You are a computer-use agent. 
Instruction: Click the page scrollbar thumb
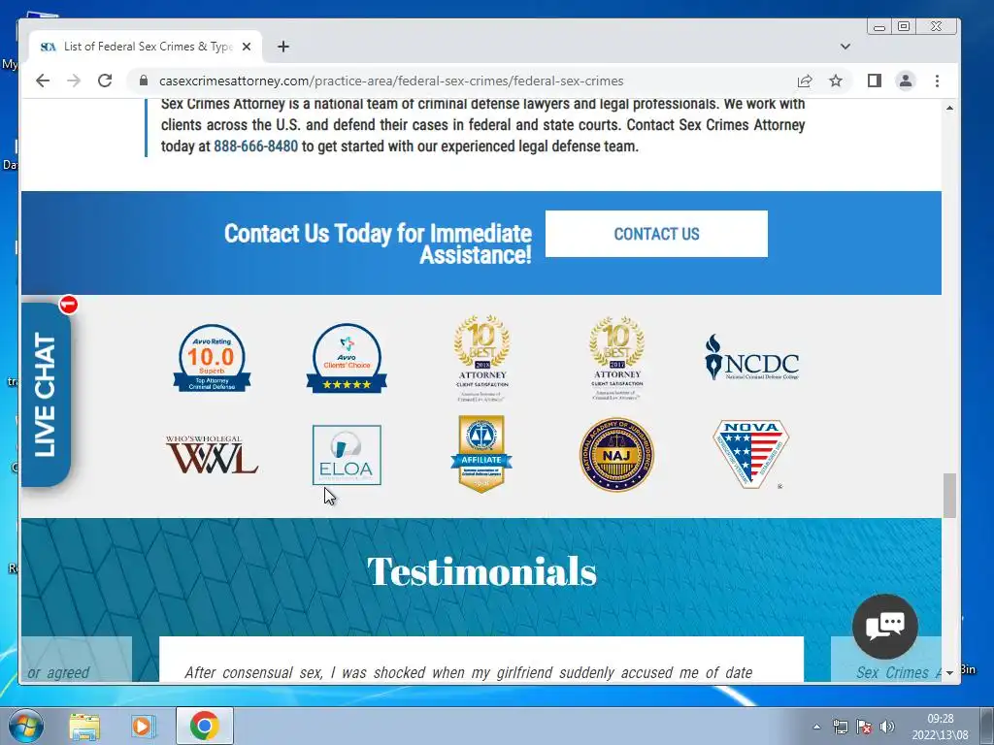tap(949, 496)
